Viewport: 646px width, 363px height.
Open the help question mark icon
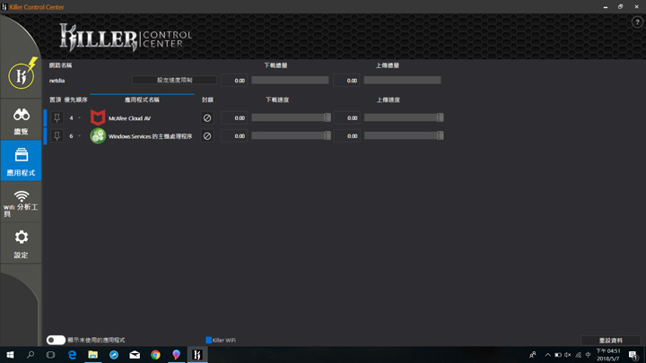pos(637,22)
